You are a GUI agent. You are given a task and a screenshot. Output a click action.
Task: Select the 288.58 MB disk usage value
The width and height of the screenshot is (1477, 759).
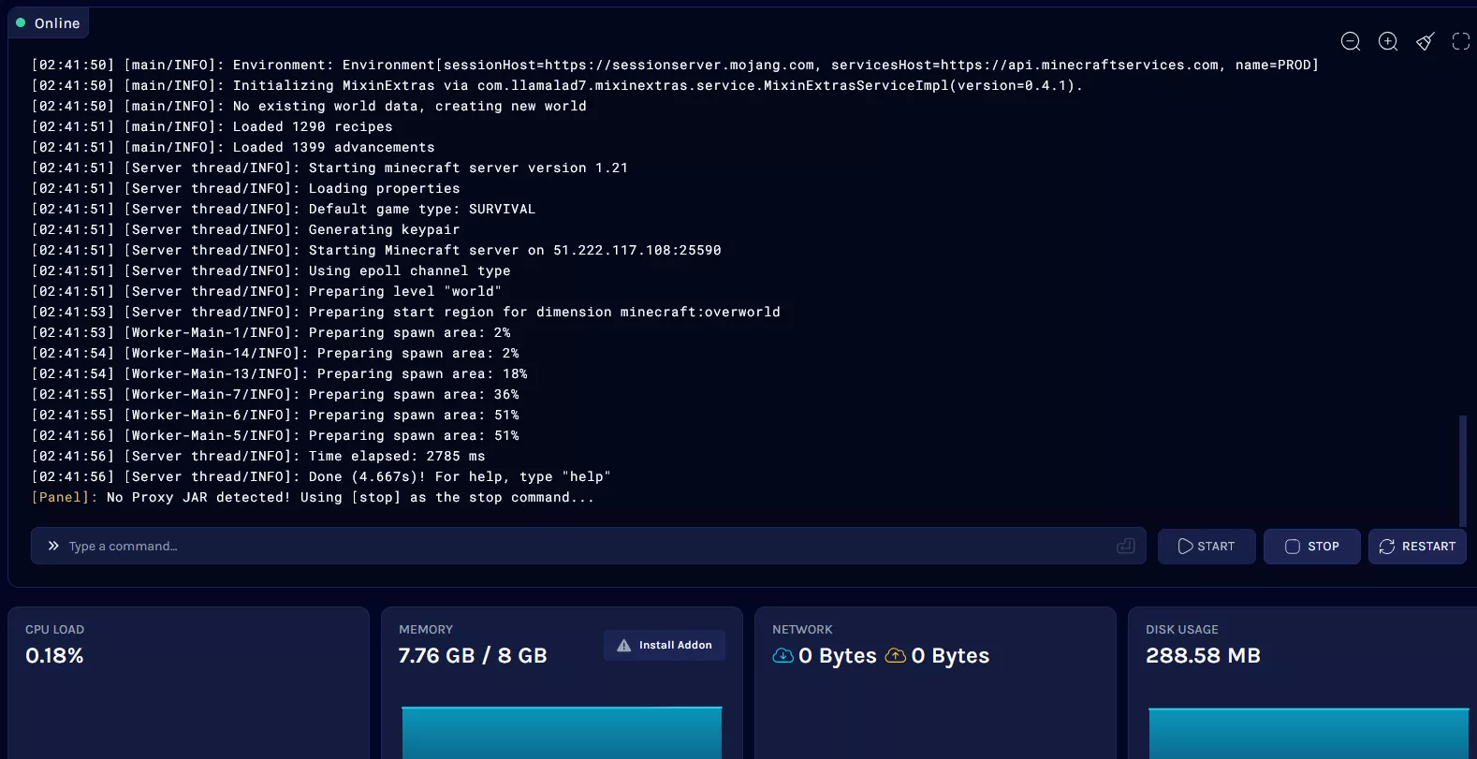click(1203, 656)
